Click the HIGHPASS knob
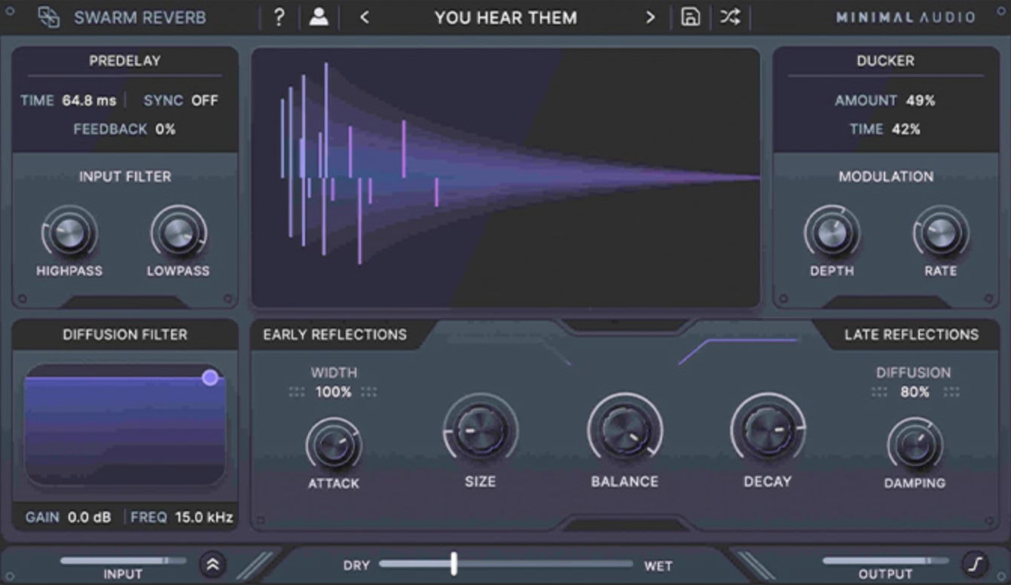The height and width of the screenshot is (585, 1011). [69, 232]
